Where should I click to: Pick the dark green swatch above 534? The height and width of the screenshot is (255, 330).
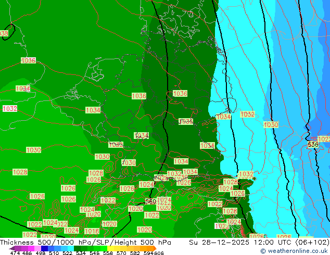point(77,248)
